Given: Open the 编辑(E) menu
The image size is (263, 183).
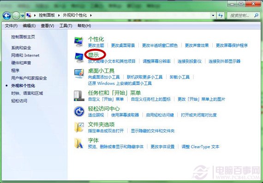Looking at the screenshot, I should (x=29, y=26).
